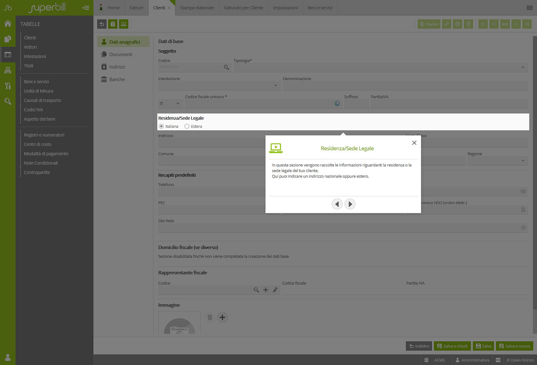Click the plus icon in Rappresentante fiscale Codice

pos(266,290)
